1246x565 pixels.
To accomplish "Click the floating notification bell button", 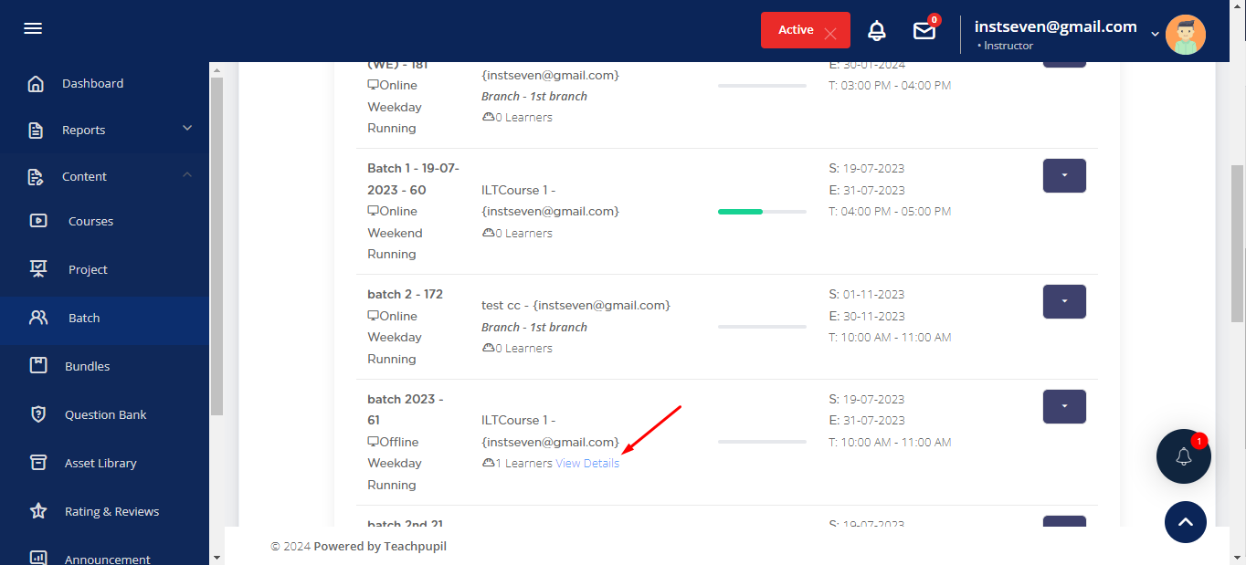I will [x=1183, y=455].
